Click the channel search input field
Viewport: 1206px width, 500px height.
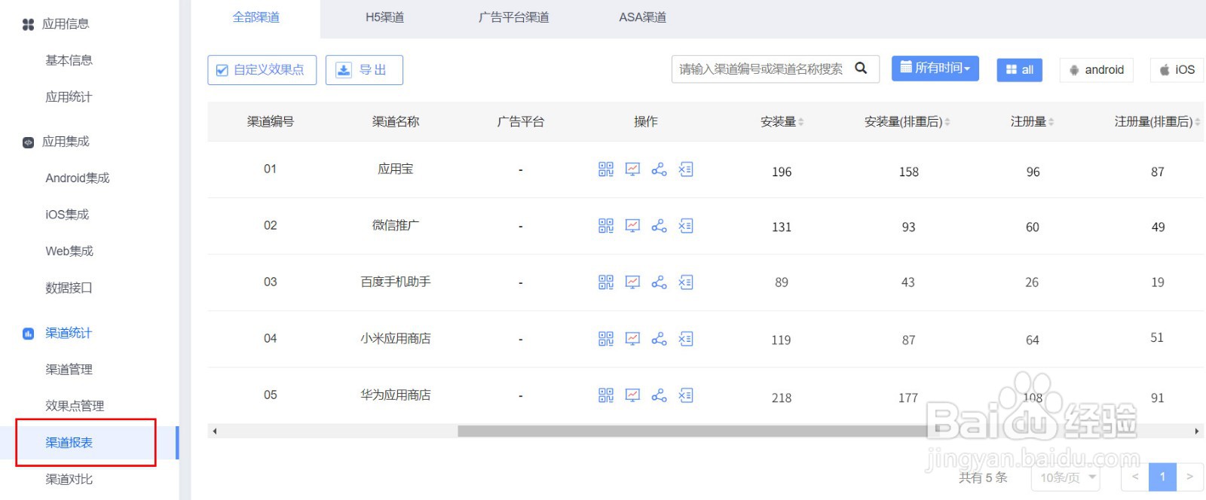(761, 69)
